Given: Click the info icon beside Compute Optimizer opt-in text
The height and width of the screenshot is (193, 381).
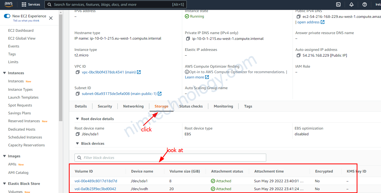Looking at the screenshot, I should click(187, 72).
